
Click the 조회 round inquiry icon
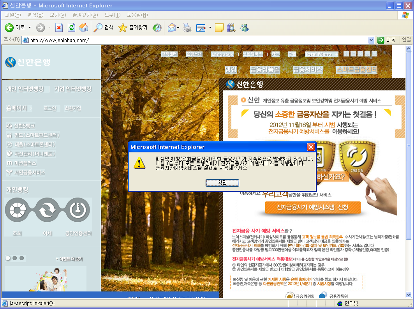[17, 210]
